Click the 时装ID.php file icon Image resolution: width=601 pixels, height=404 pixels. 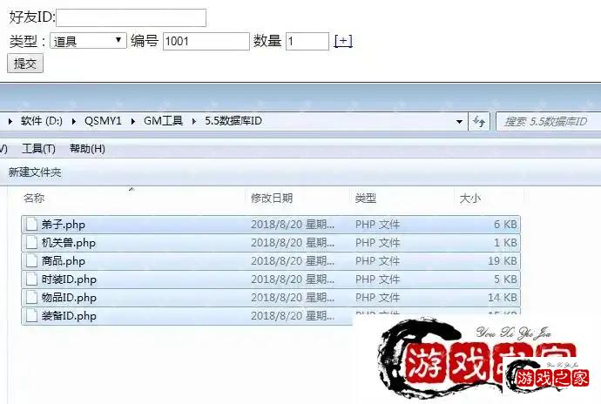(30, 279)
